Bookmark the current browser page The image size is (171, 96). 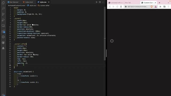click(121, 7)
